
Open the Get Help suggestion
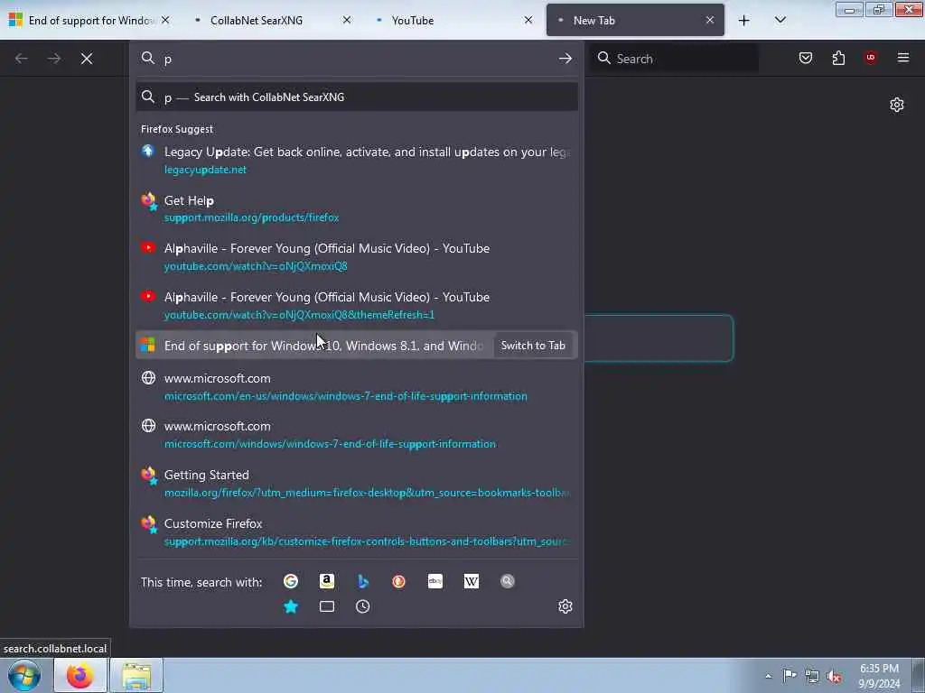(x=356, y=208)
